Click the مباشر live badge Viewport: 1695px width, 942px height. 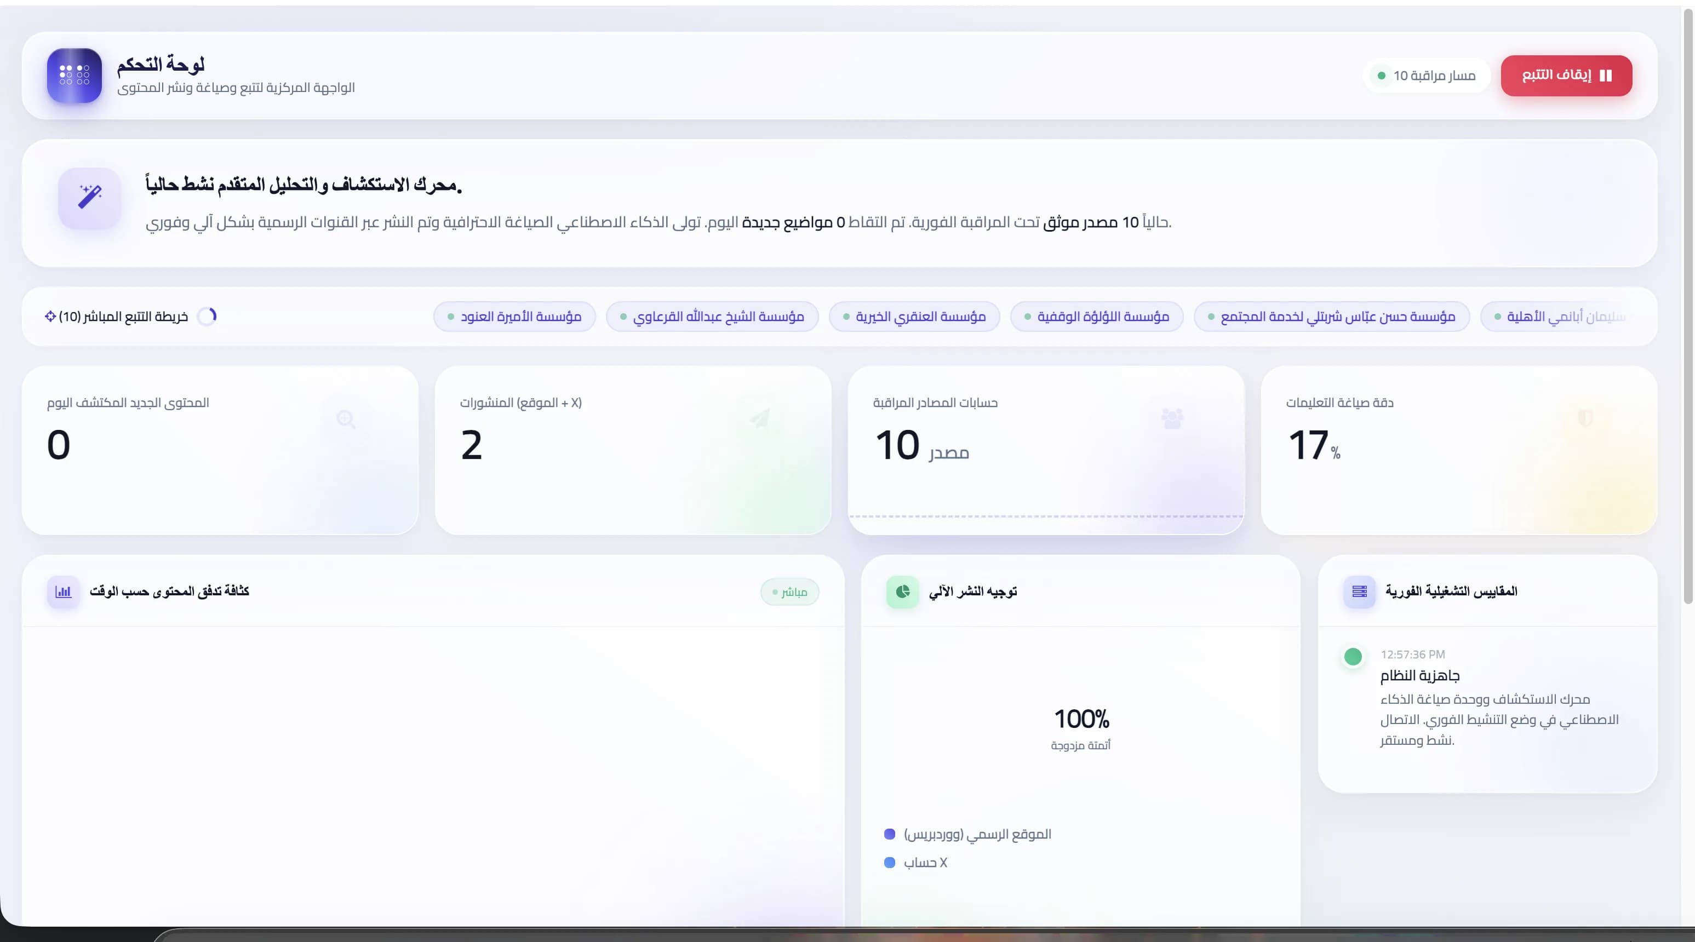[x=789, y=592]
